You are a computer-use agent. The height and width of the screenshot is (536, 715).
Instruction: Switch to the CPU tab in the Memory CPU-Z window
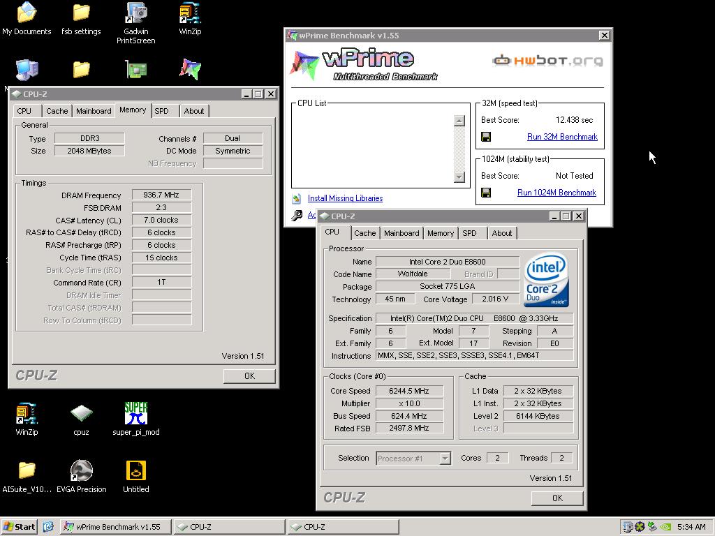coord(24,111)
